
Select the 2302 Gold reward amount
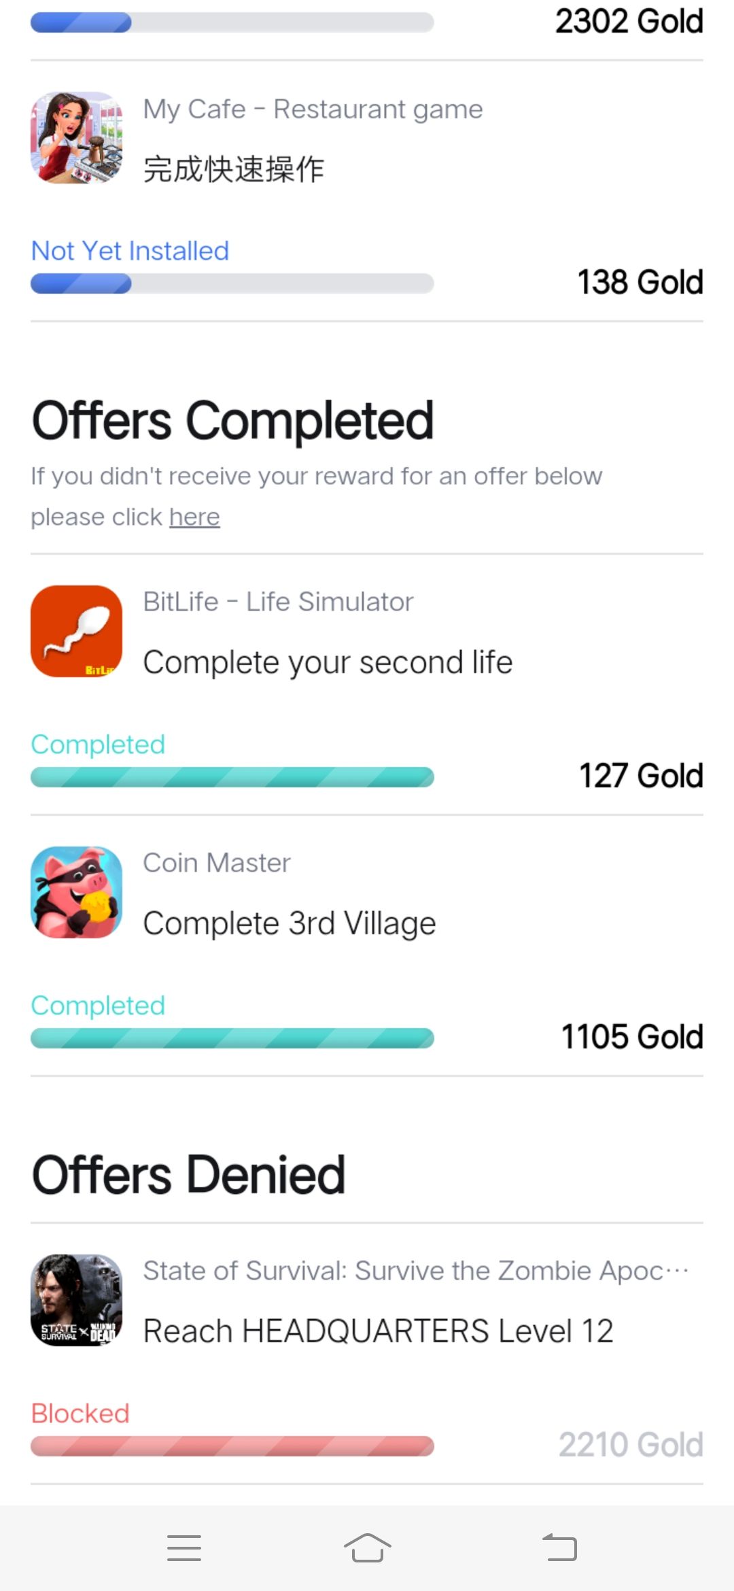629,21
